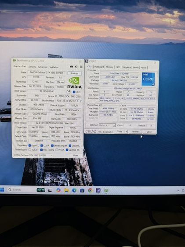Viewport: 185px width, 247px height.
Task: Click the CPU-Z title bar app icon
Action: [x=87, y=61]
